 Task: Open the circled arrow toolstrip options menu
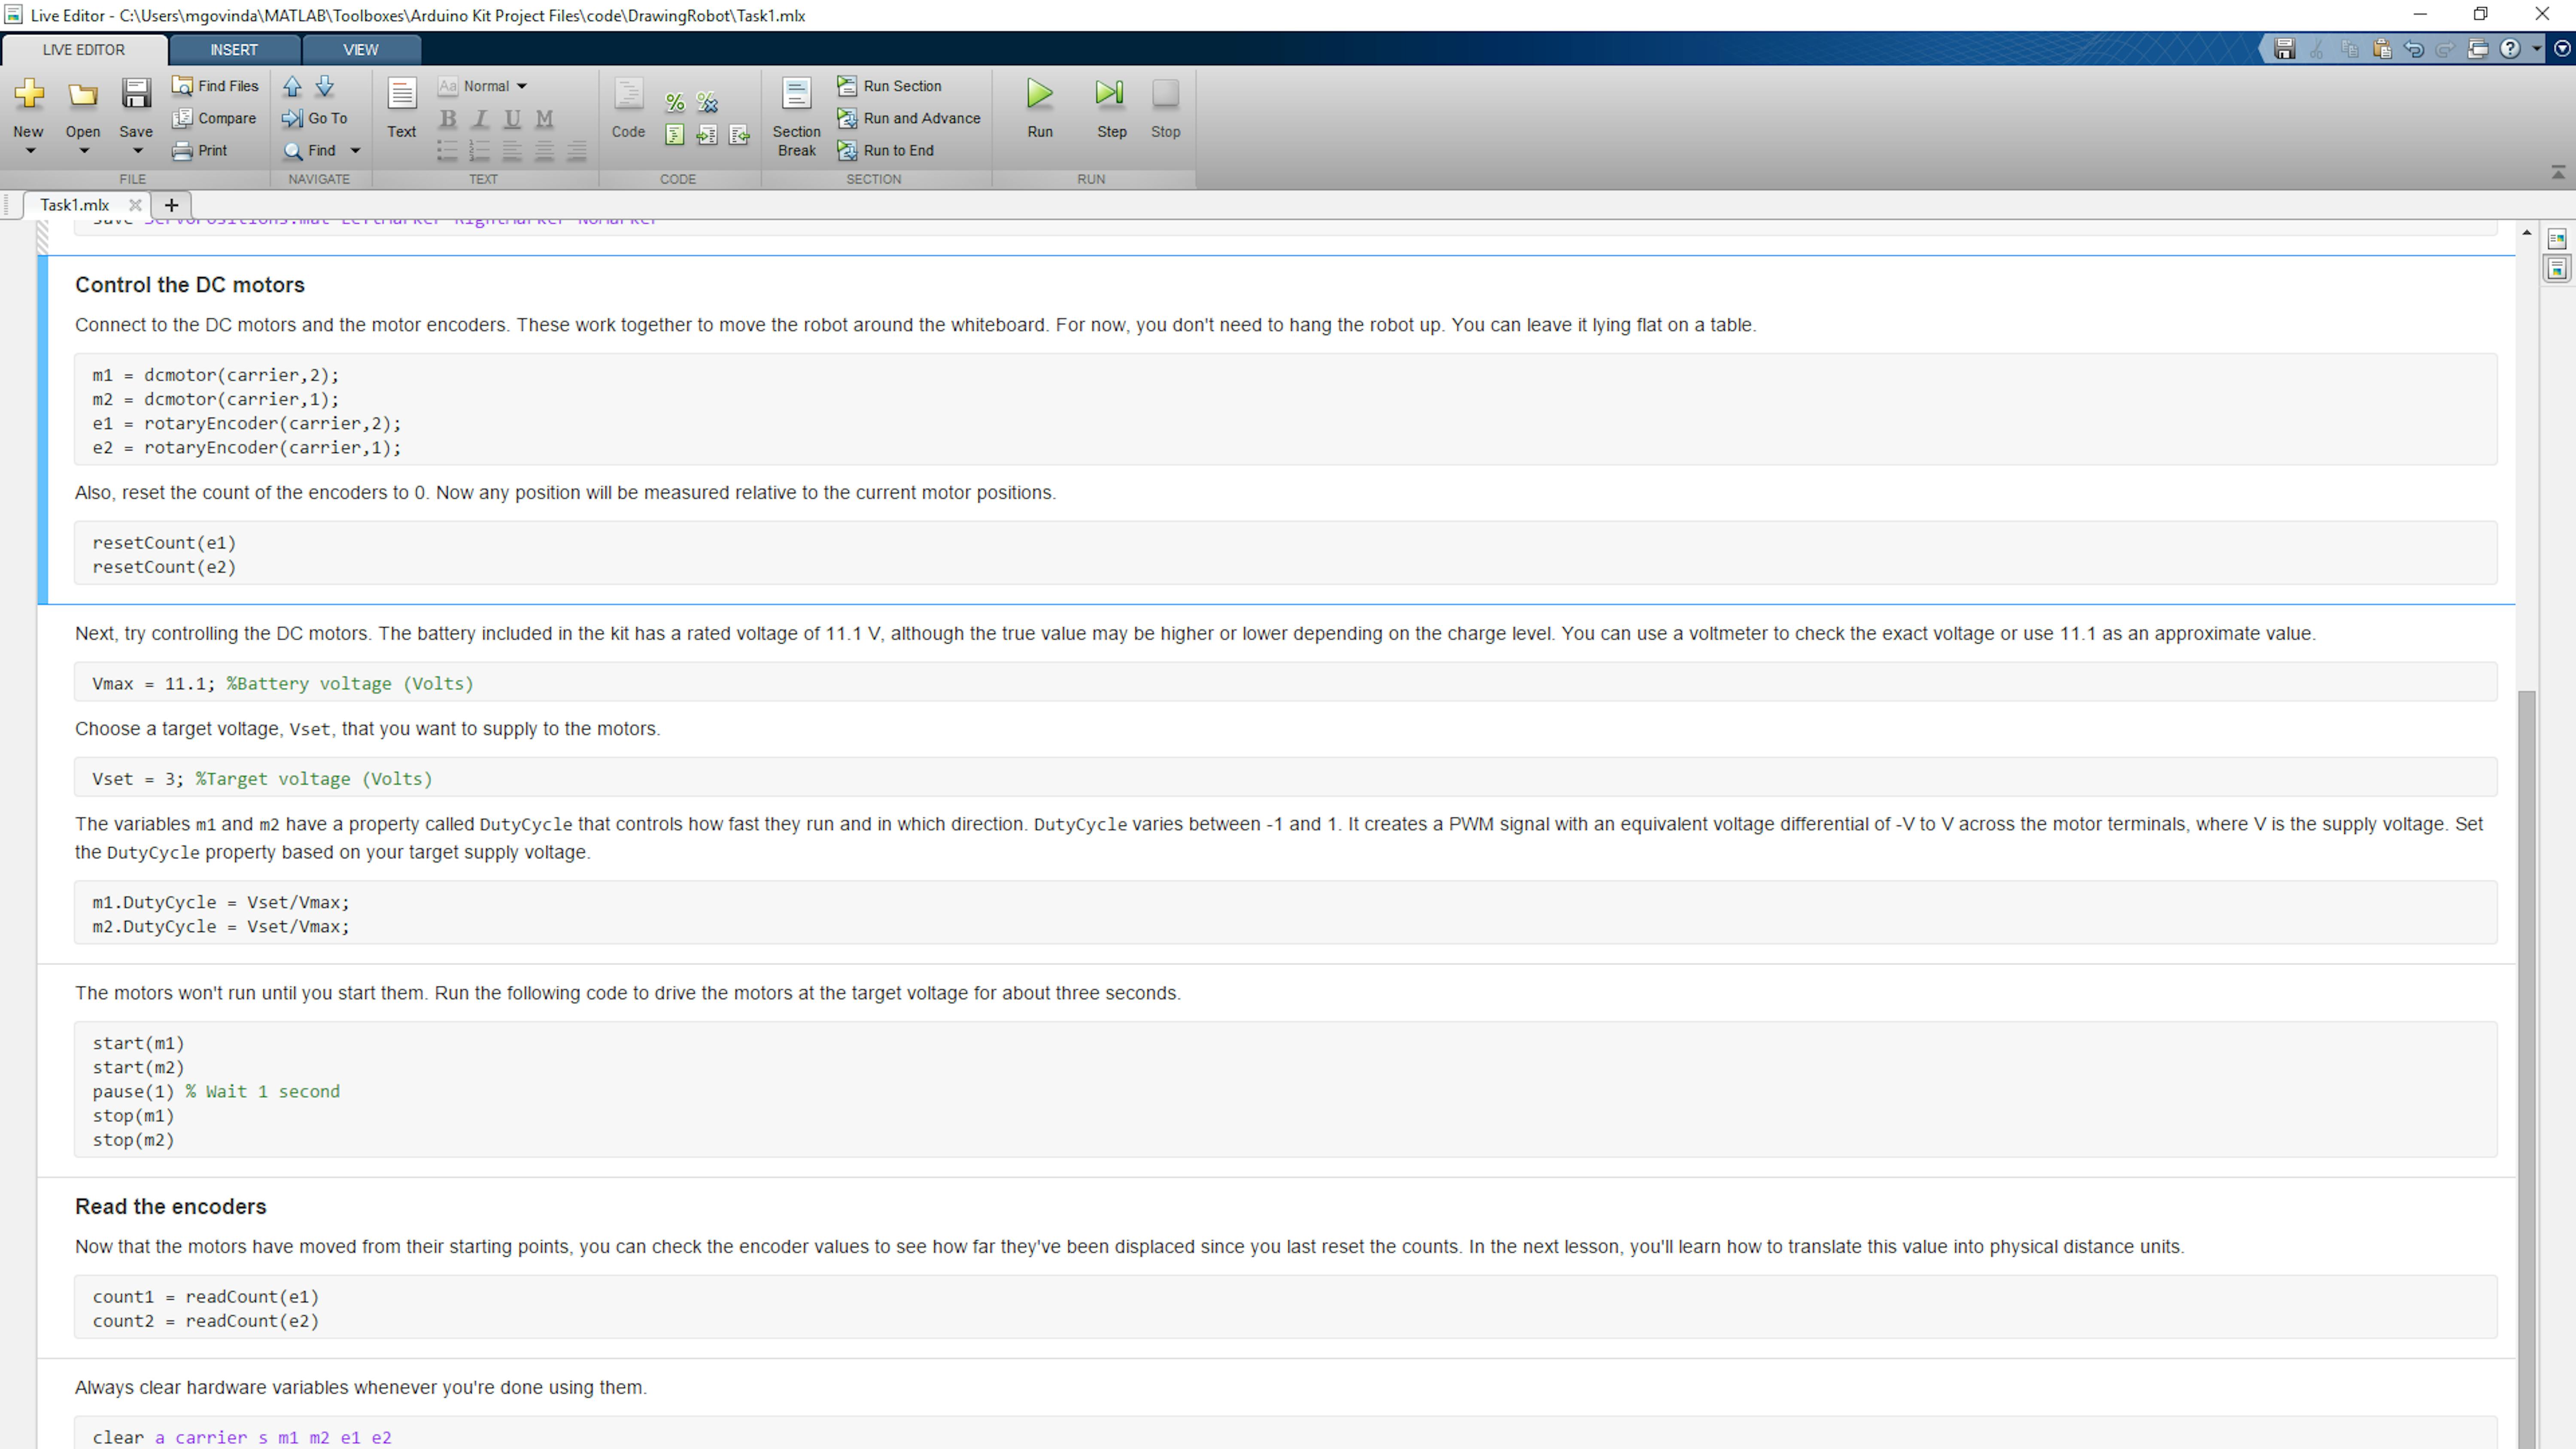[2562, 49]
